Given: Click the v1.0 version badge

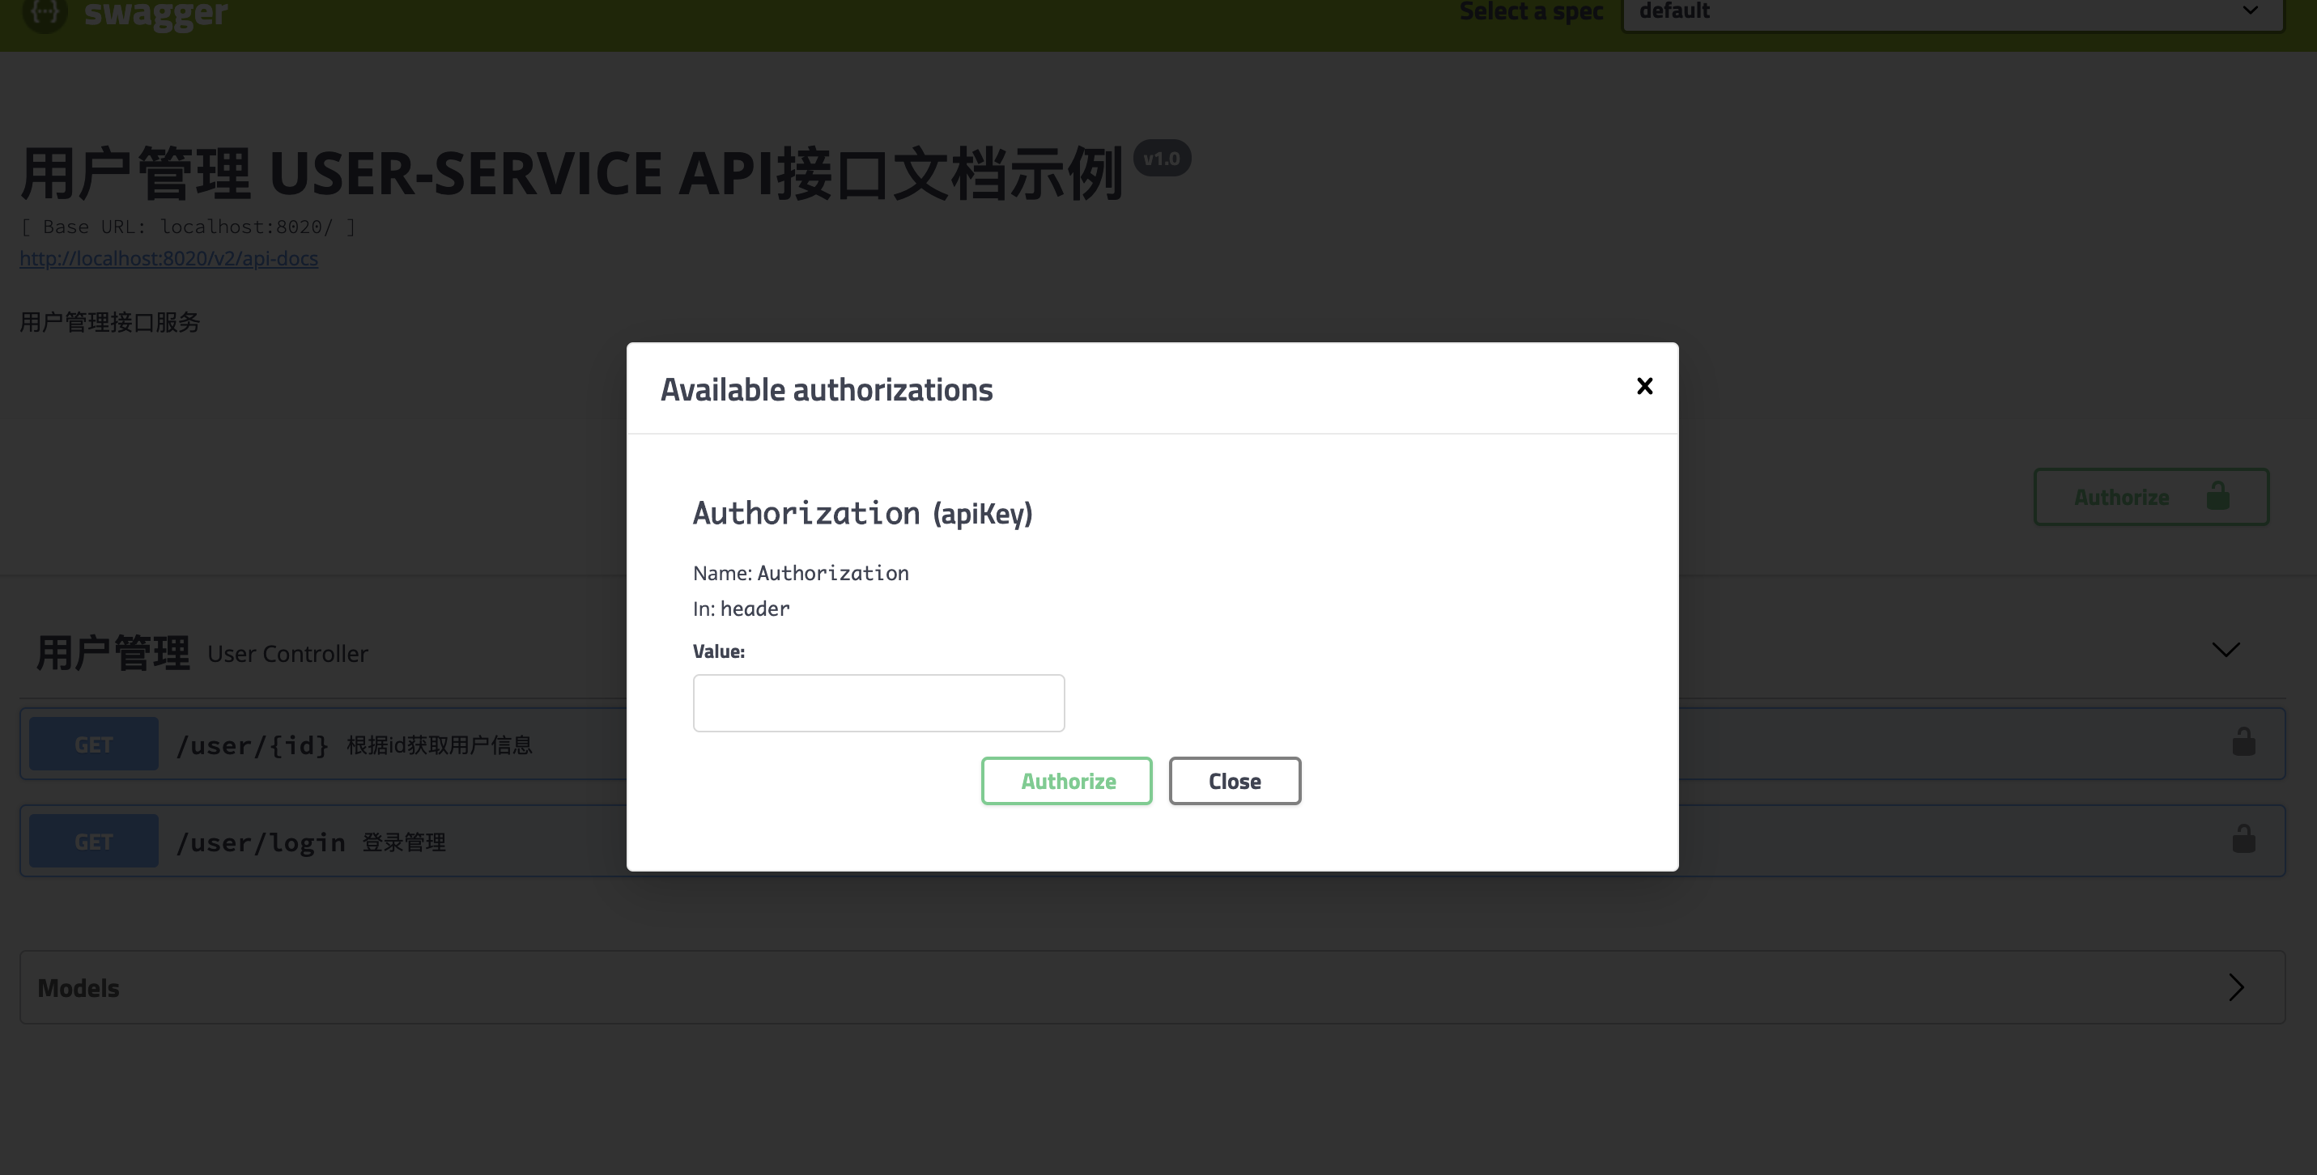Looking at the screenshot, I should pos(1162,159).
